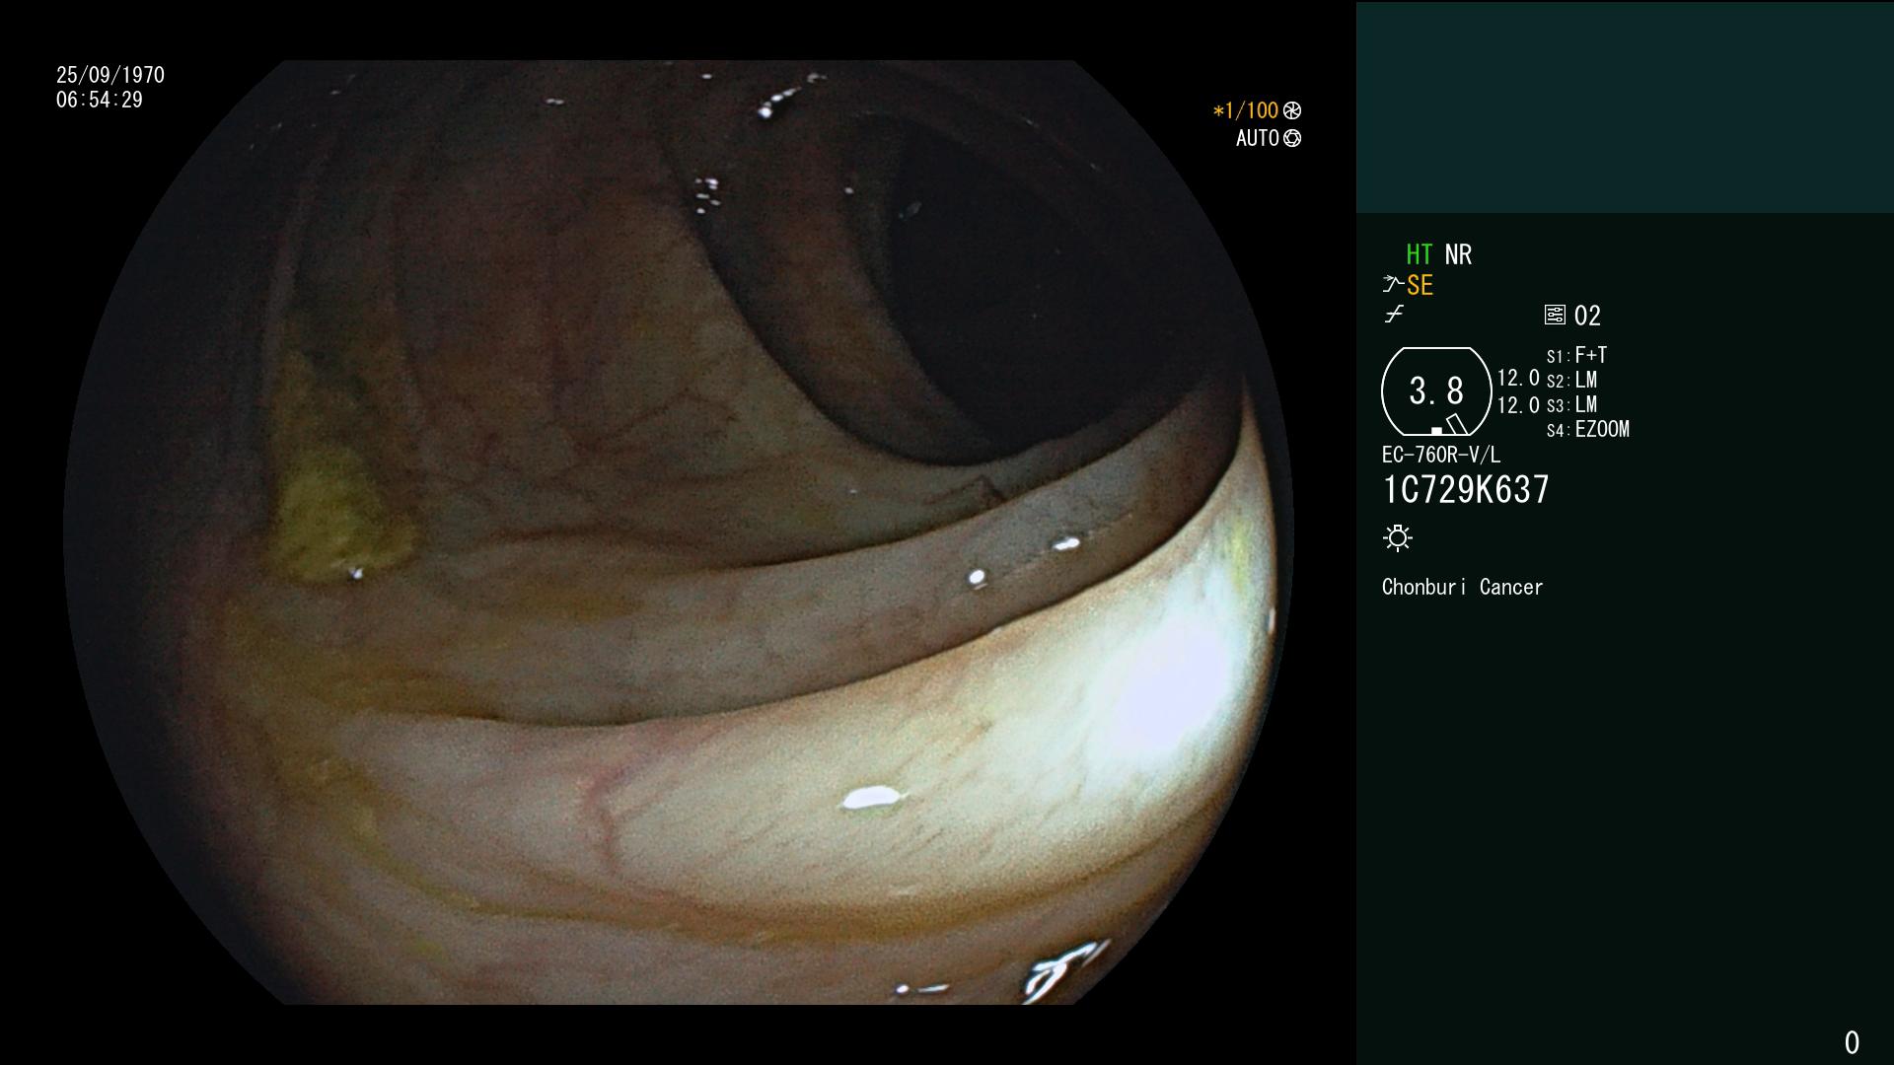
Task: Click the scope tip diagram showing 3.8
Action: pyautogui.click(x=1436, y=391)
